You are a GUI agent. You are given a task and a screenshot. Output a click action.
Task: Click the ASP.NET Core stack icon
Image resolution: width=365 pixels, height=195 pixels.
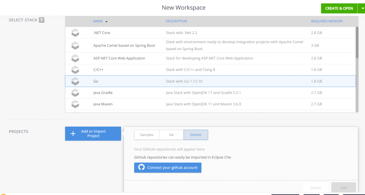(x=75, y=58)
